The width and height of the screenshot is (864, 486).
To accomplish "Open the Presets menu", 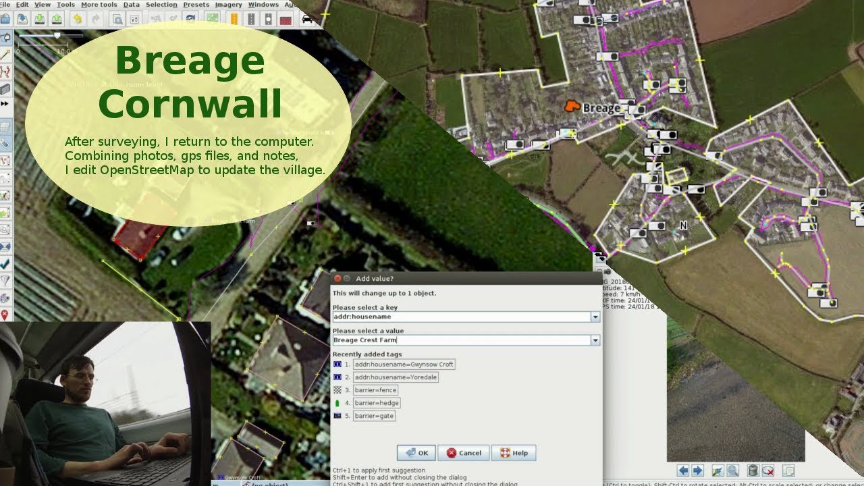I will [196, 5].
